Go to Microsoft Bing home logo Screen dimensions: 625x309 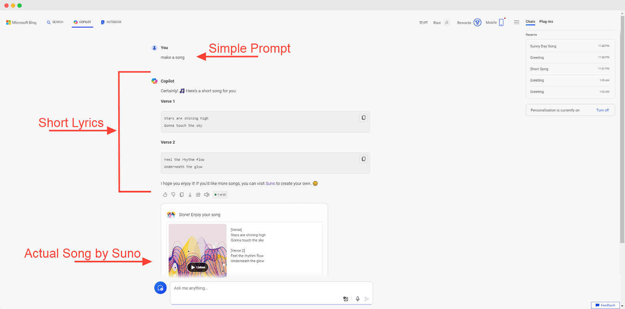click(21, 23)
